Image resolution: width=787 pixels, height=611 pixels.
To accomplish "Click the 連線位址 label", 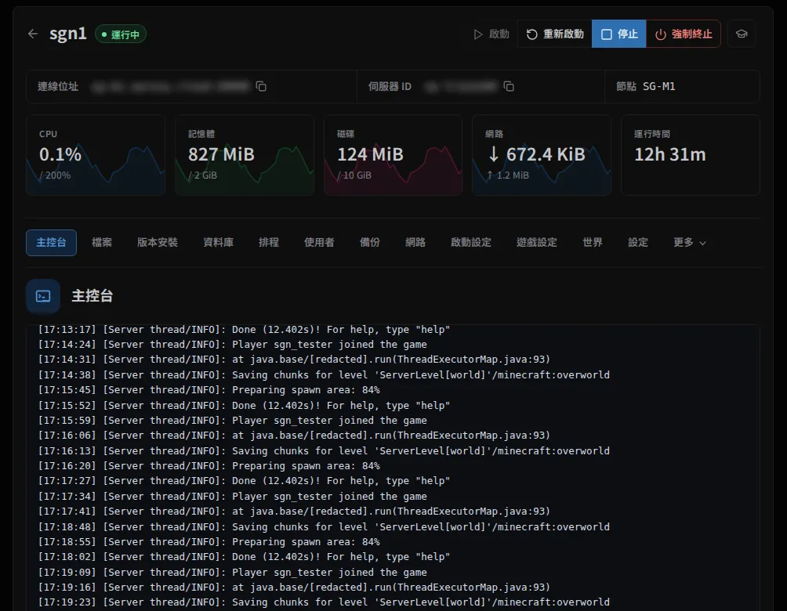I will [x=58, y=86].
